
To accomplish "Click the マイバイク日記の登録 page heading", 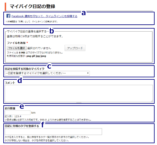I will pyautogui.click(x=32, y=6).
